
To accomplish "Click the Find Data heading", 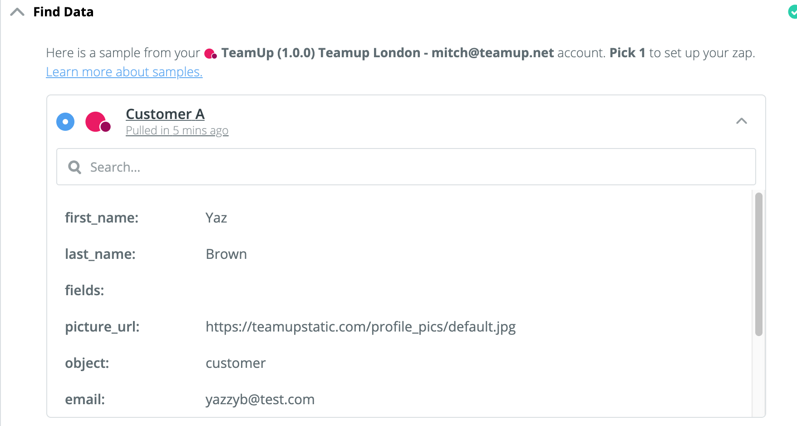I will pos(63,12).
